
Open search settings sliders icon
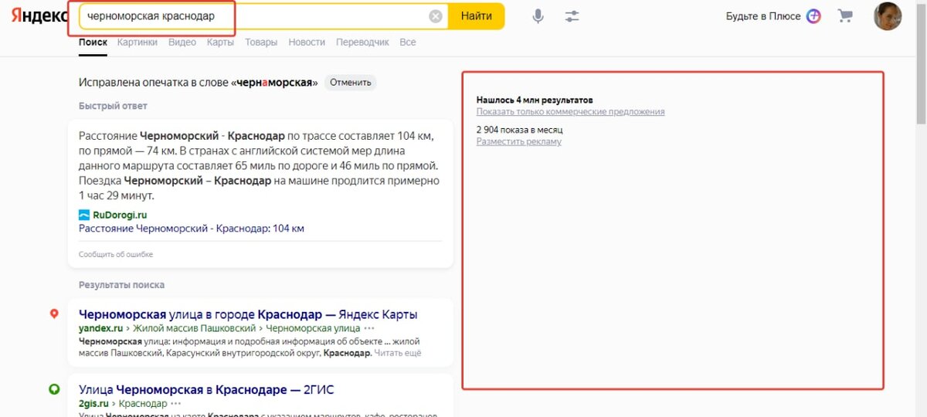pos(572,16)
